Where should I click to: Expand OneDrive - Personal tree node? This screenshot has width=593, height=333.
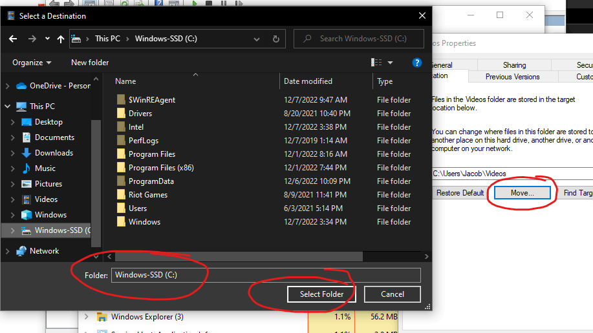pos(8,86)
